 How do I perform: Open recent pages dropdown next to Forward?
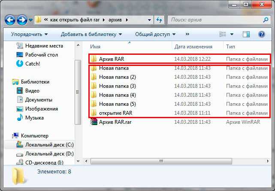(x=31, y=20)
